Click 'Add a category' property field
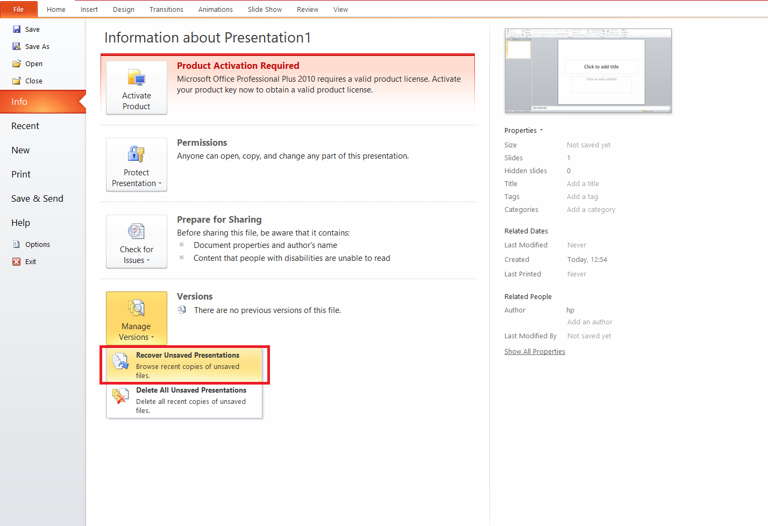 [591, 209]
